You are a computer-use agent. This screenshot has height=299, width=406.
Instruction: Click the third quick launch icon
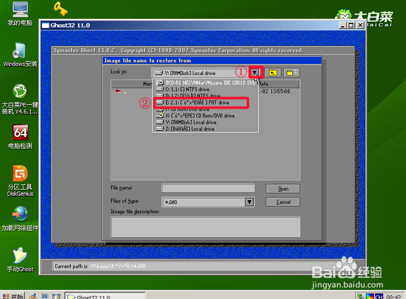56,296
